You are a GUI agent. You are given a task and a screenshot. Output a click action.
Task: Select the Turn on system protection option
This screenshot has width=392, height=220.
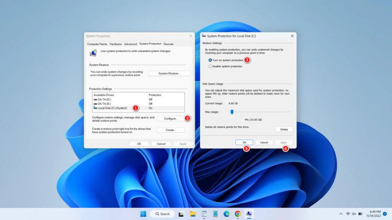coord(211,60)
